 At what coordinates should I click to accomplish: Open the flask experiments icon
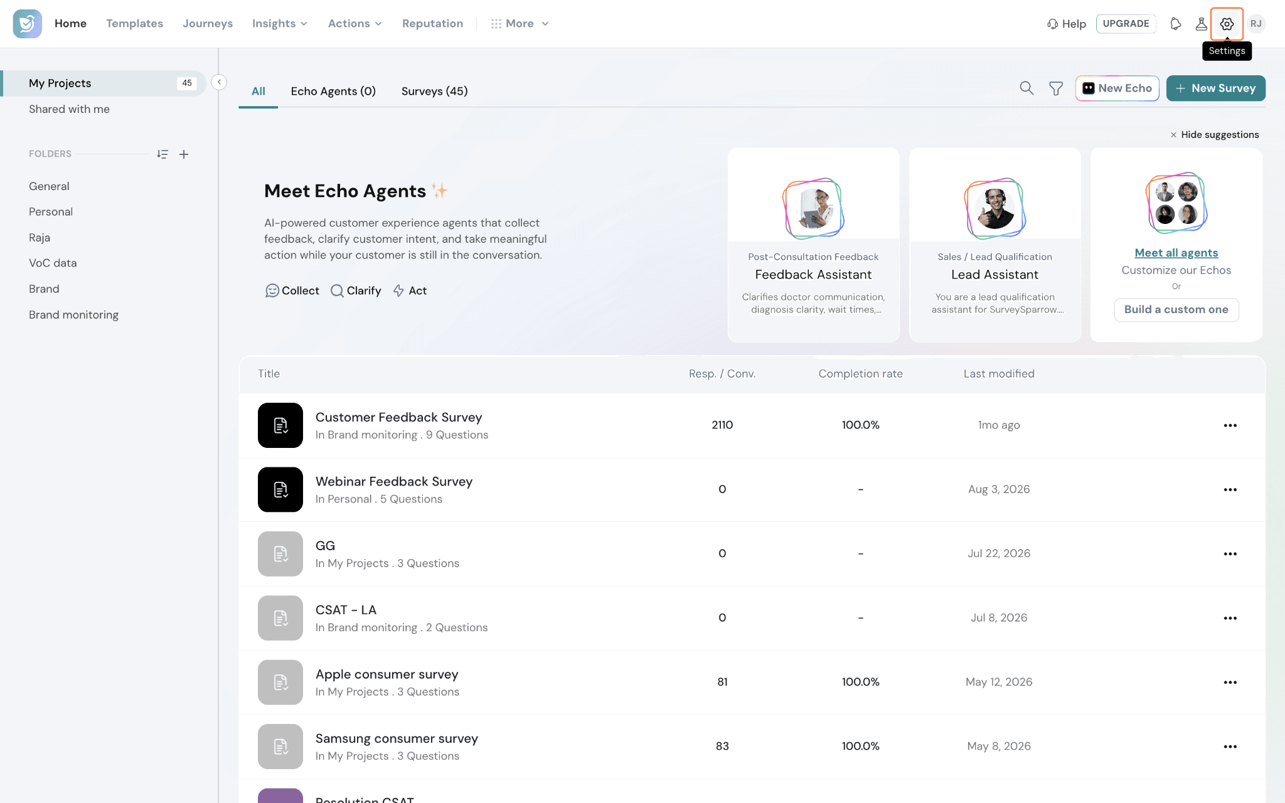pyautogui.click(x=1201, y=24)
